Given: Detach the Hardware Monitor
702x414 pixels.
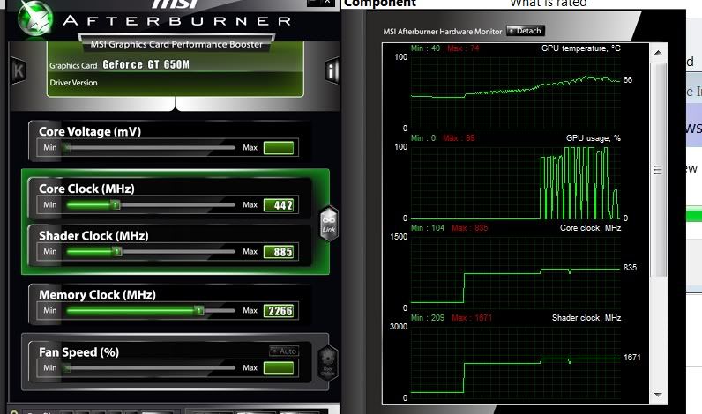Looking at the screenshot, I should click(x=526, y=31).
